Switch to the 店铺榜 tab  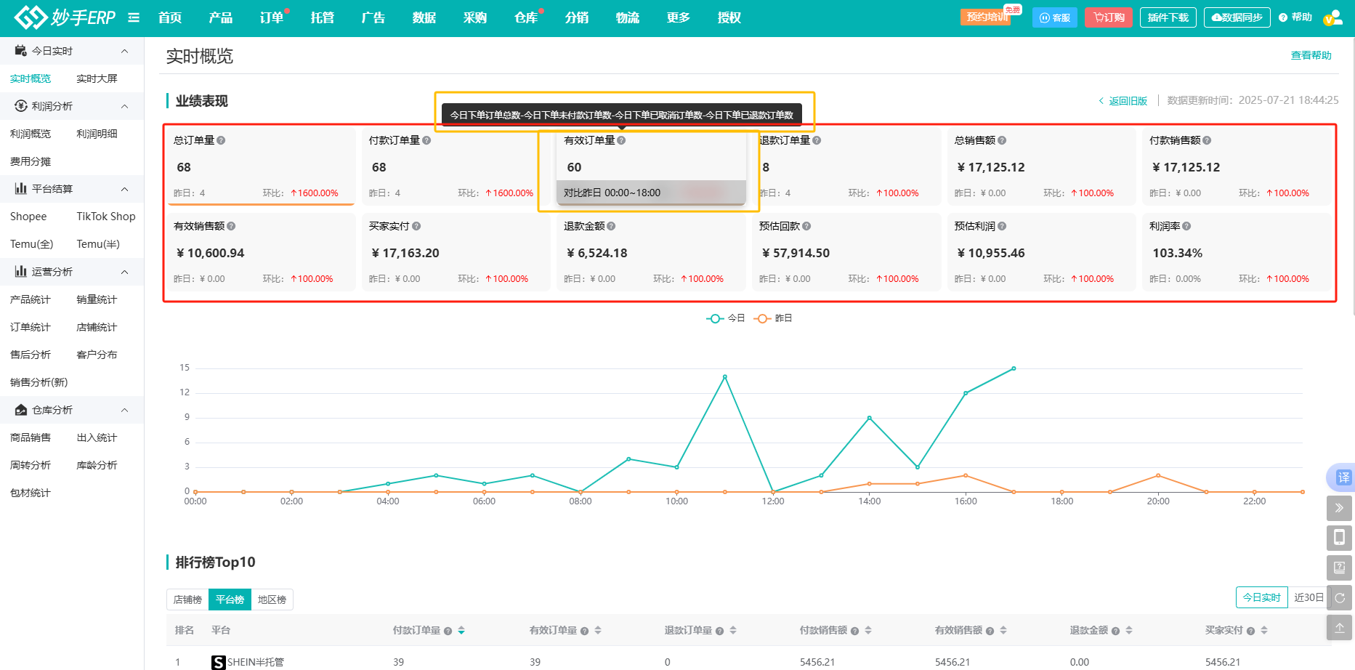(x=187, y=600)
